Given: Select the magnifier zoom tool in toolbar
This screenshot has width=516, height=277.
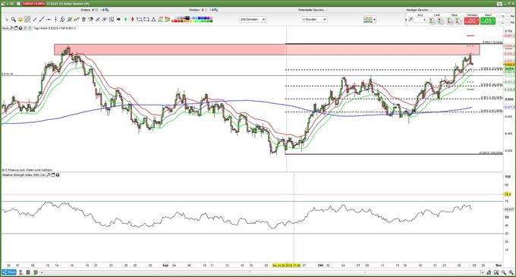Looking at the screenshot, I should (13, 20).
